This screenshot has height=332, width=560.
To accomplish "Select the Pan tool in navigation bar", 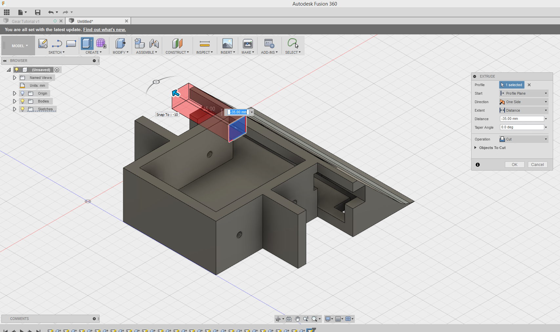I will pos(297,319).
